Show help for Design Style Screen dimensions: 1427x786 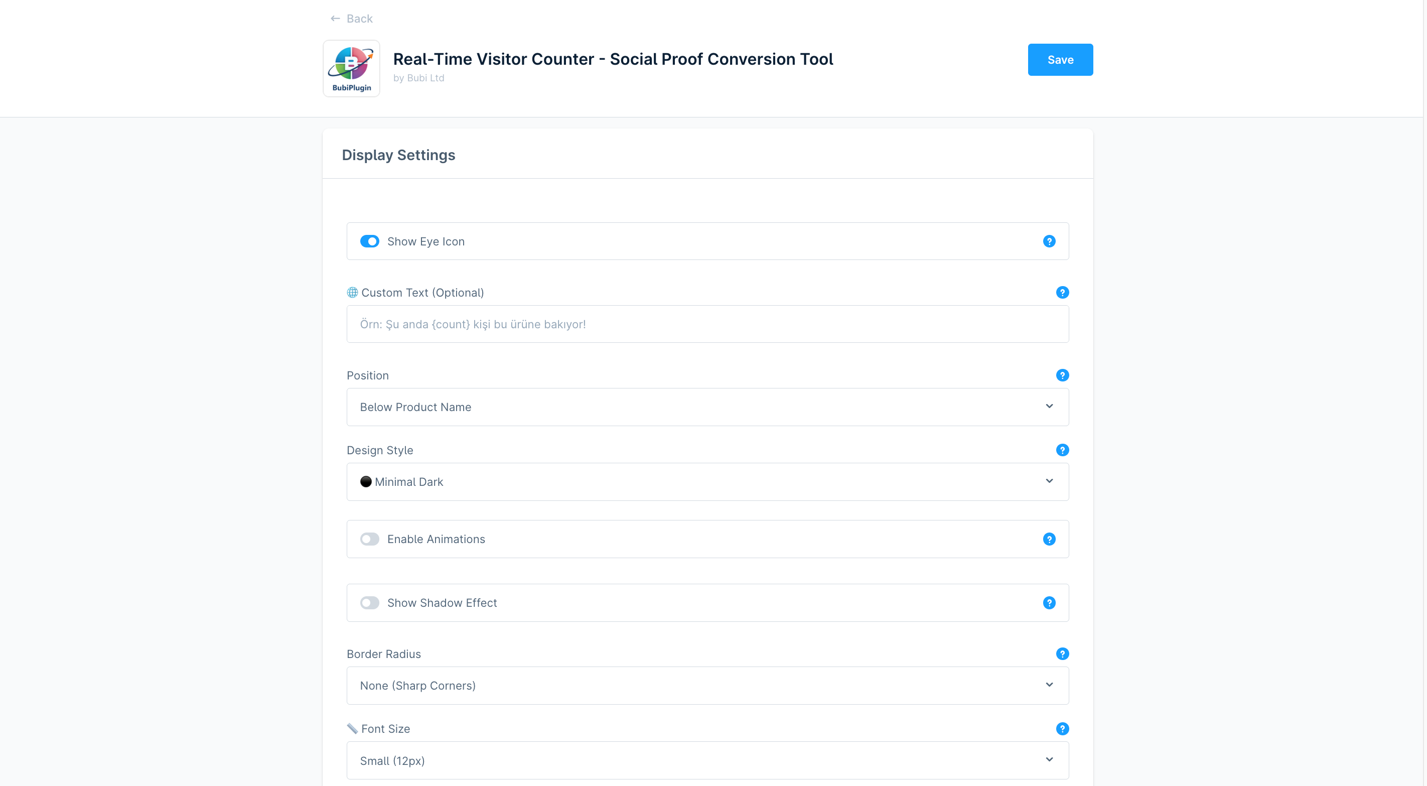pyautogui.click(x=1062, y=450)
